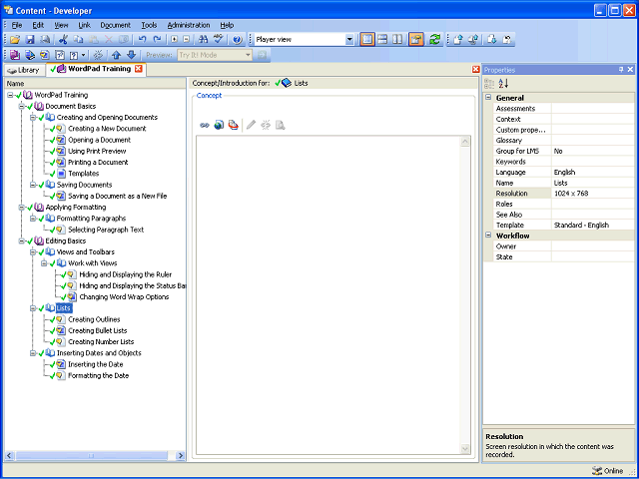The width and height of the screenshot is (639, 479).
Task: Toggle the single-pane layout view
Action: tap(367, 40)
